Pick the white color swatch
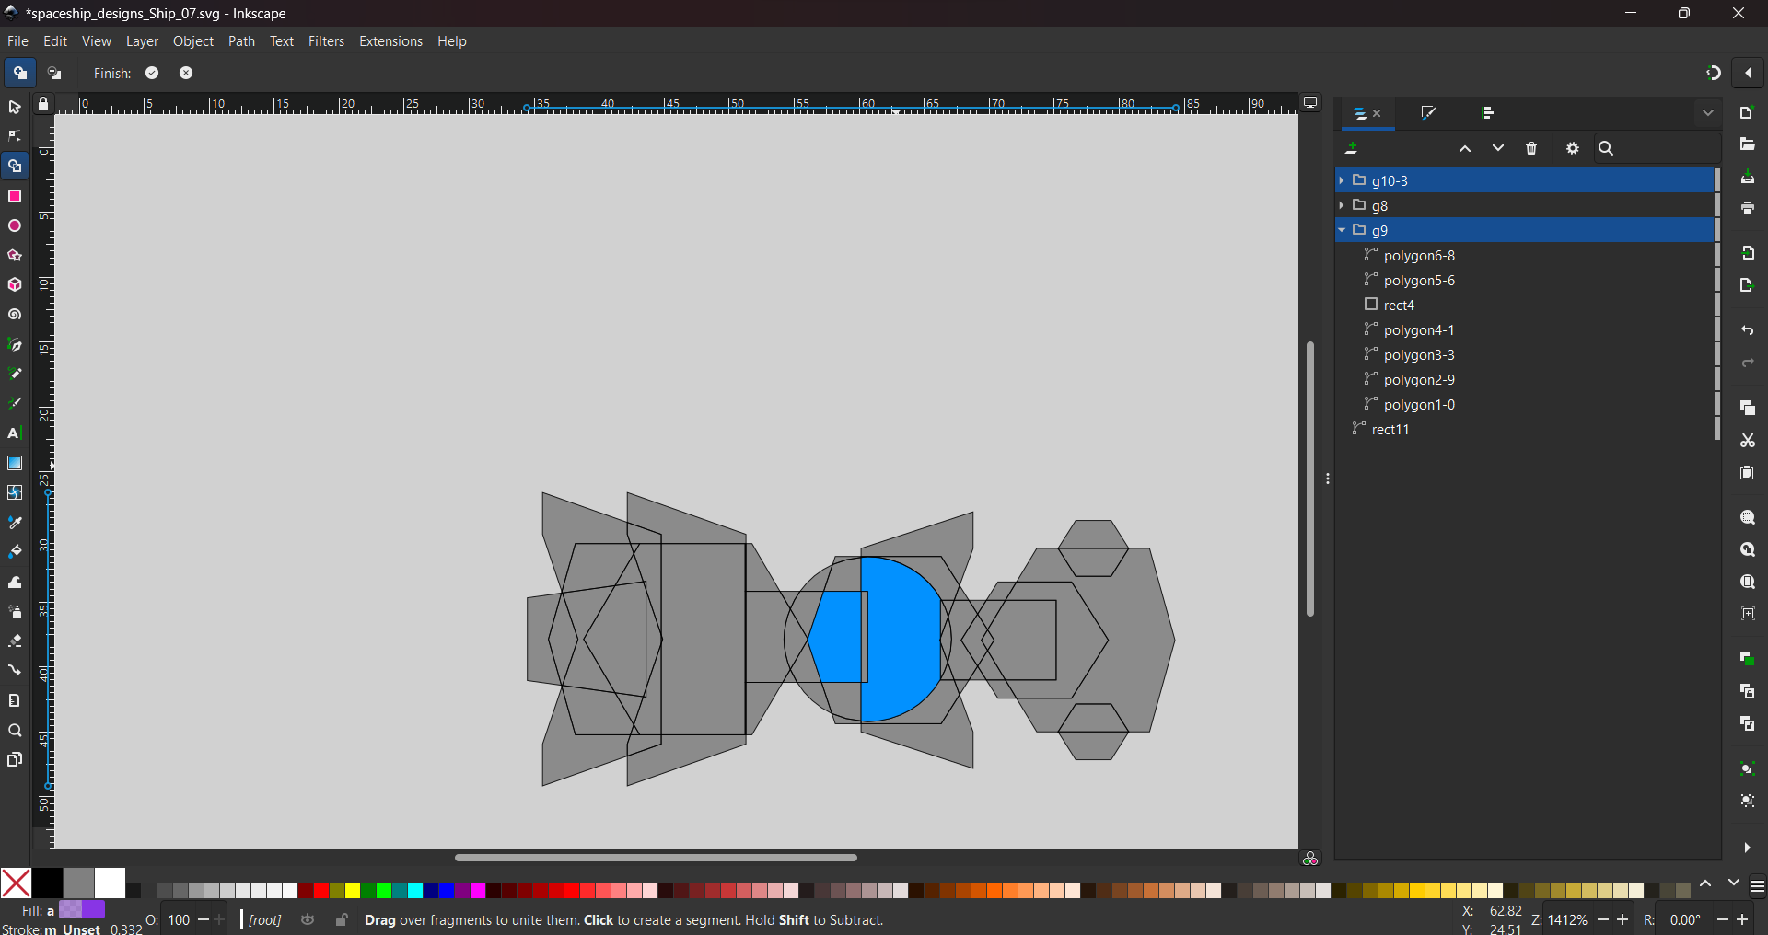This screenshot has height=935, width=1768. pos(110,883)
